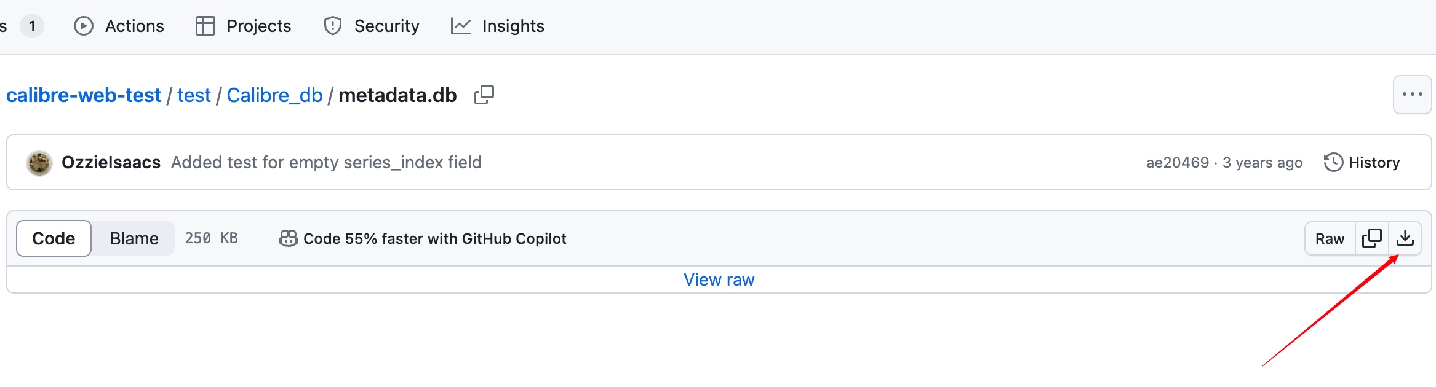Viewport: 1436px width, 387px height.
Task: Click the Raw button
Action: (x=1330, y=238)
